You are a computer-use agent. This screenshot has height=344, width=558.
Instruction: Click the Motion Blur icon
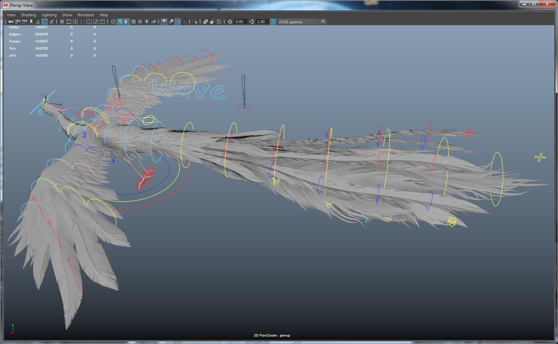click(x=171, y=22)
